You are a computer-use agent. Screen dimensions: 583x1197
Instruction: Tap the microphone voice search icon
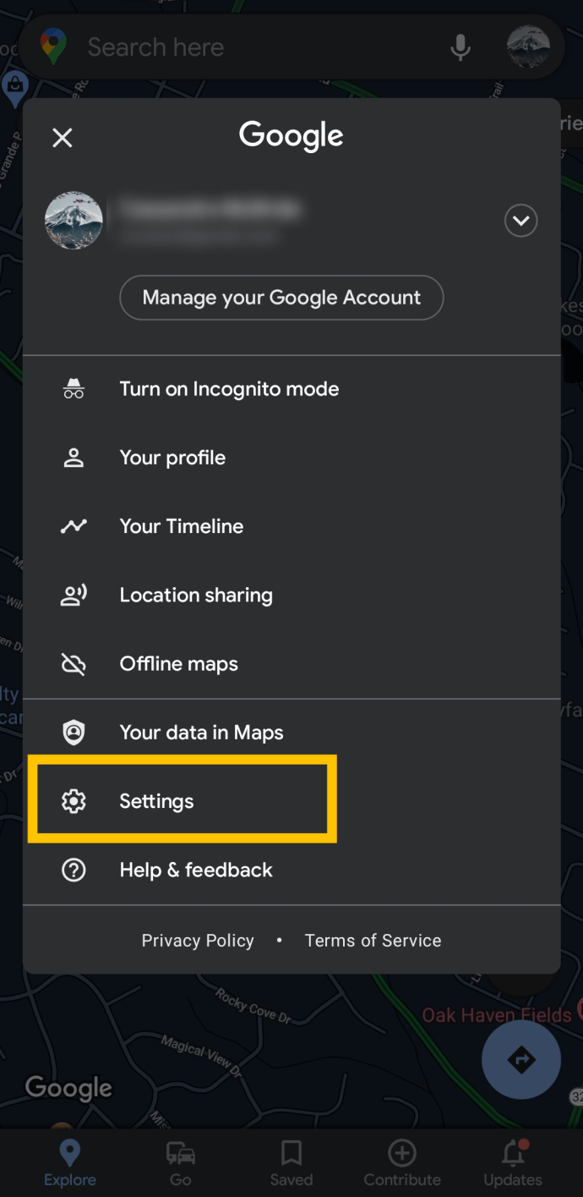(x=460, y=47)
